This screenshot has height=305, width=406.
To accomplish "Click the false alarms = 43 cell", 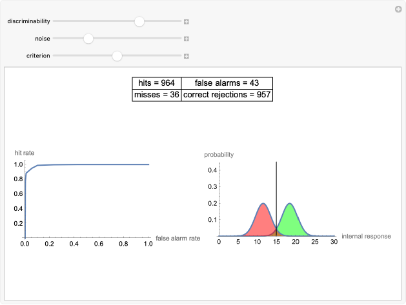I will point(227,83).
